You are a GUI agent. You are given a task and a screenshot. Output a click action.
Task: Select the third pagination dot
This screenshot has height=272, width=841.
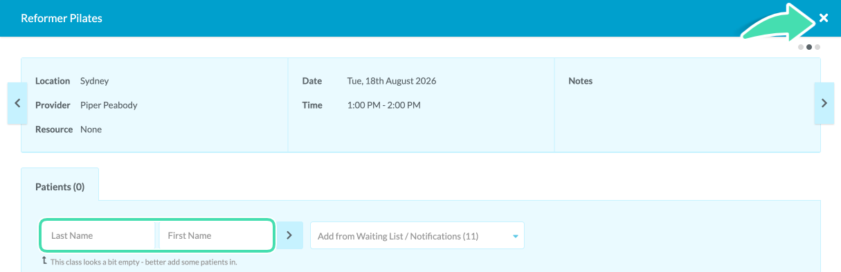[817, 47]
